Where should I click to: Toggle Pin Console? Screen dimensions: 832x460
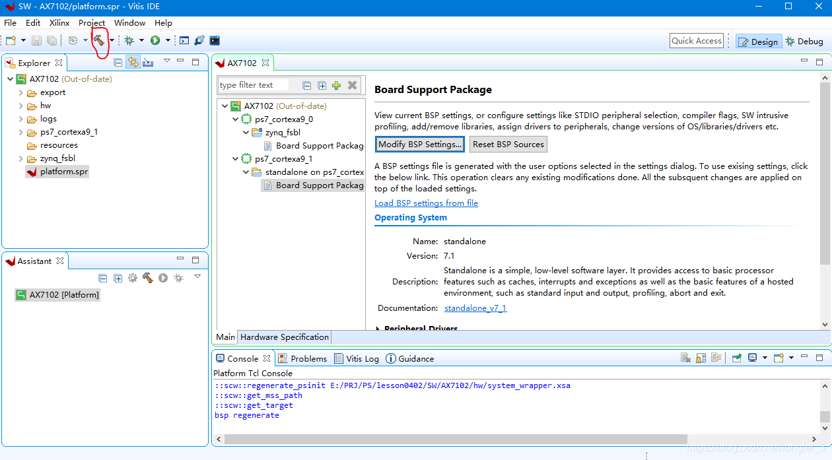[x=736, y=358]
